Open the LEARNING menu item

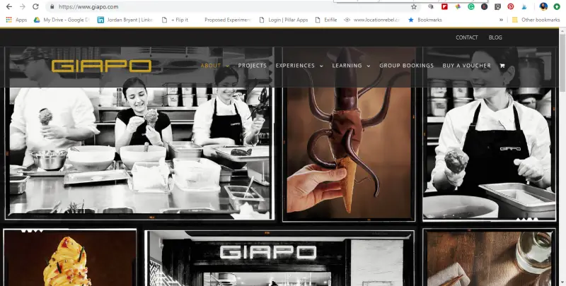point(347,66)
